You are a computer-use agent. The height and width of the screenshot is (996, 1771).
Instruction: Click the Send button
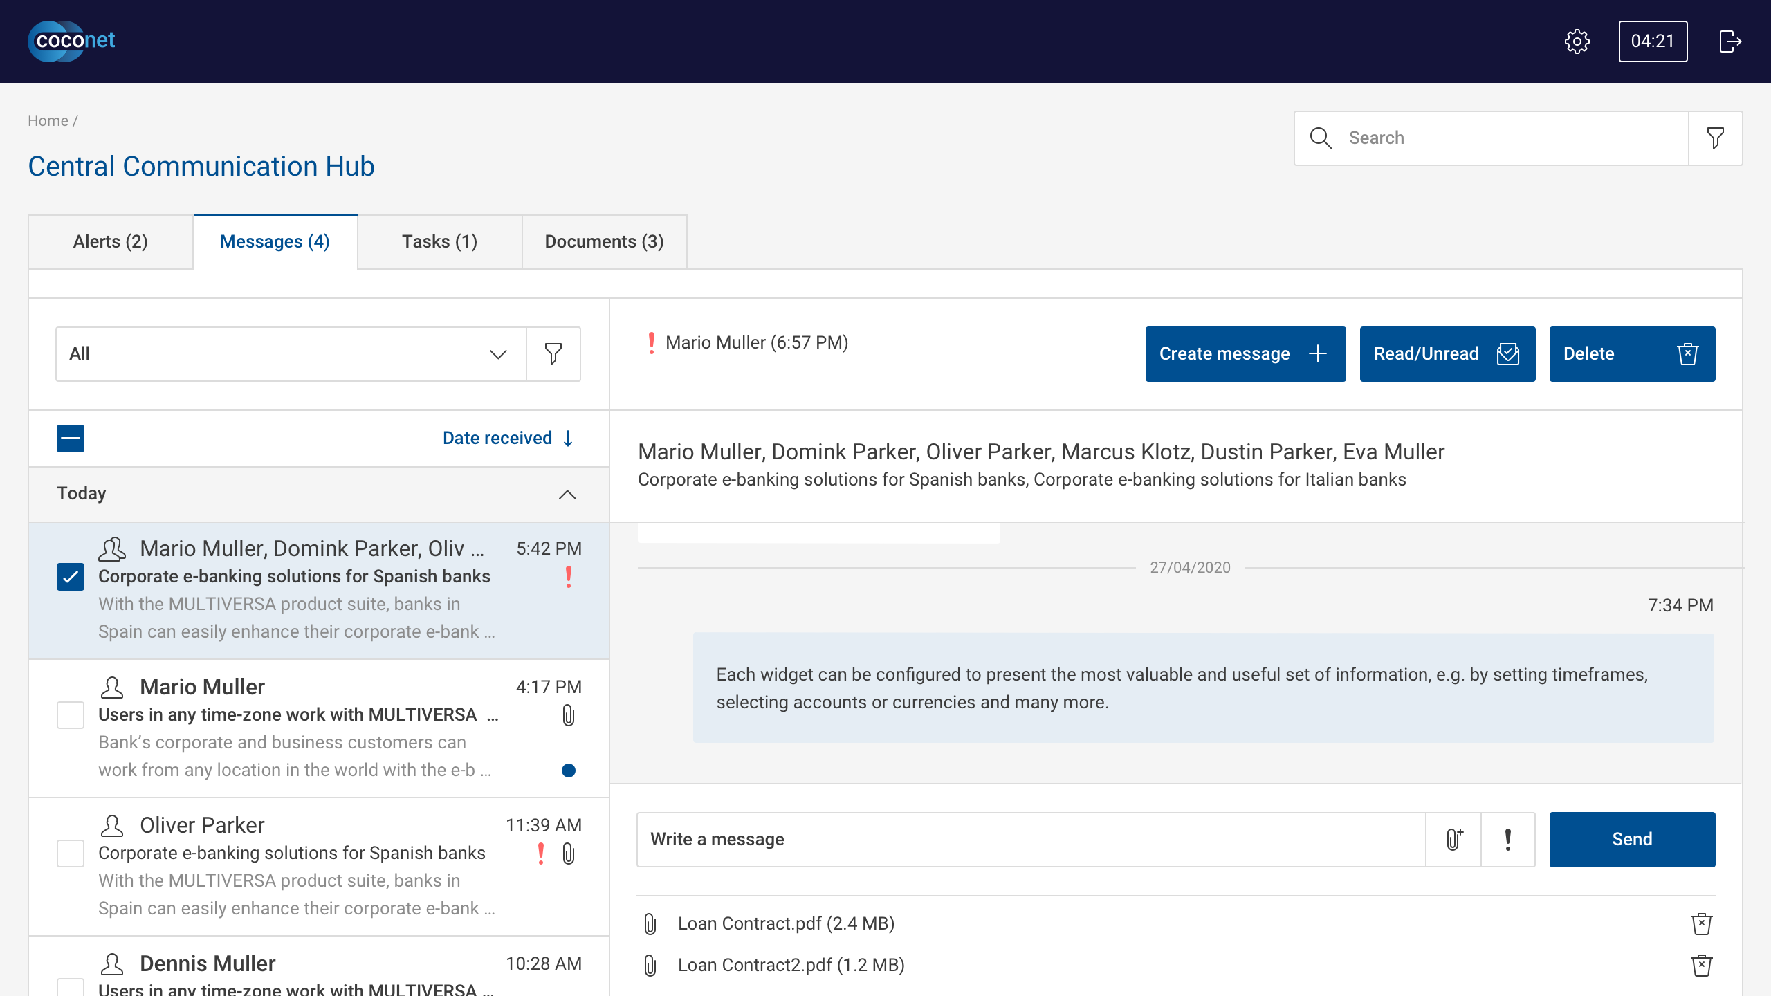point(1632,840)
